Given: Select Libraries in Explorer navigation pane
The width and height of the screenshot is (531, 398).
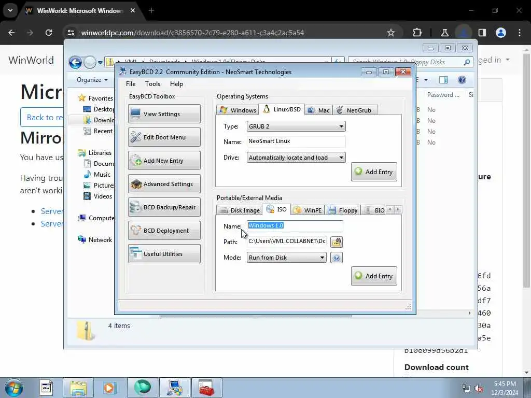Looking at the screenshot, I should pyautogui.click(x=95, y=153).
